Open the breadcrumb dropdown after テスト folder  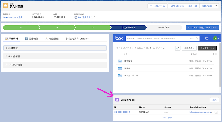point(168,48)
